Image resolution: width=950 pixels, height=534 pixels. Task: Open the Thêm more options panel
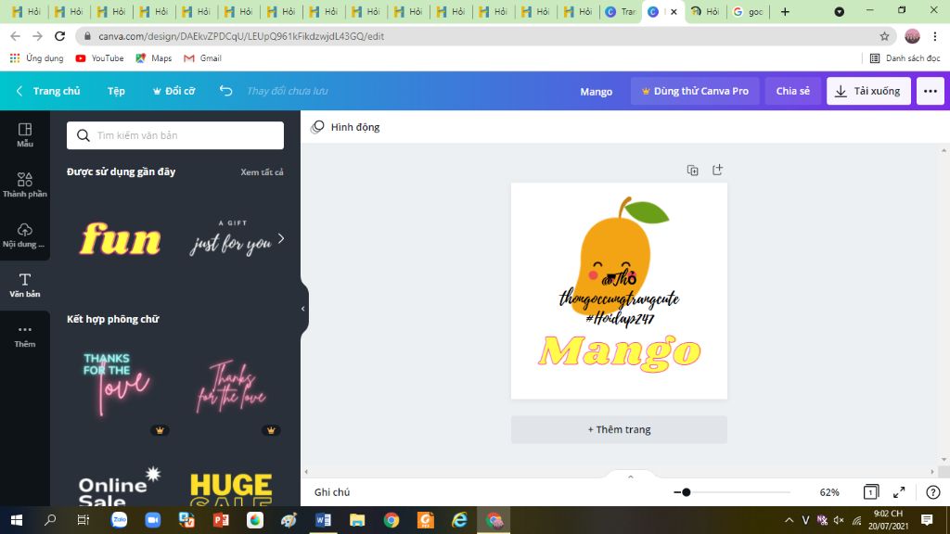25,336
